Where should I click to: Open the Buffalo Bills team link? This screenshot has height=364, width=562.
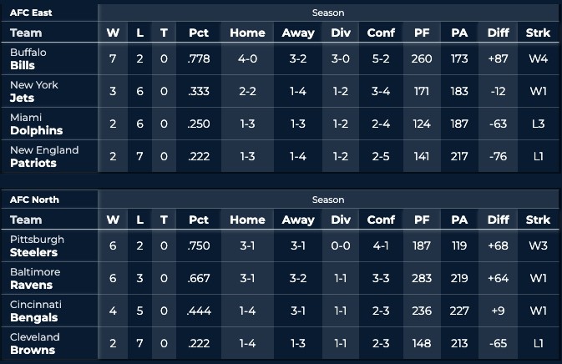(x=27, y=58)
